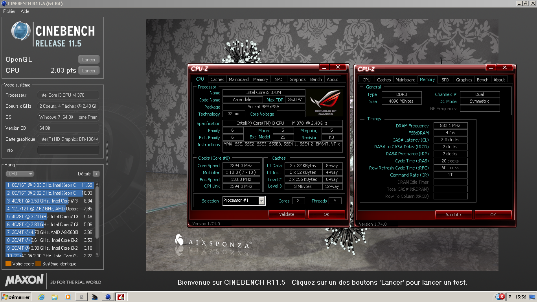Click the Multiplier value x 18.0
This screenshot has height=302, width=537.
(x=241, y=173)
